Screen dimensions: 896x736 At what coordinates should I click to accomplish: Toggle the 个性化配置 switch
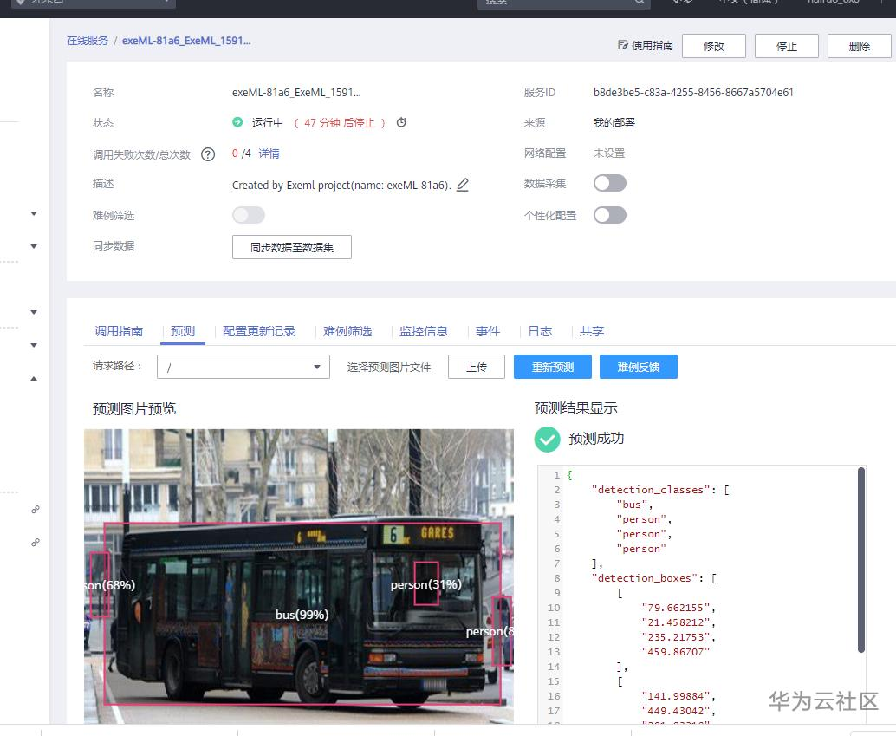(x=610, y=215)
